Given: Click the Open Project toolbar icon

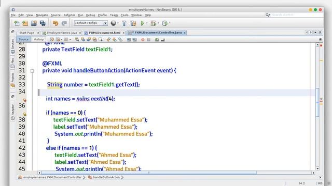Looking at the screenshot, I should pyautogui.click(x=34, y=23).
